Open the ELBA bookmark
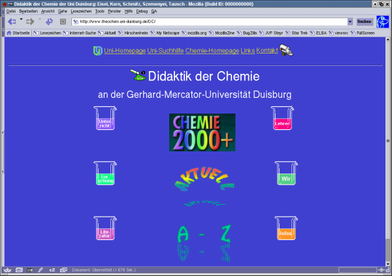This screenshot has height=276, width=392. 318,33
